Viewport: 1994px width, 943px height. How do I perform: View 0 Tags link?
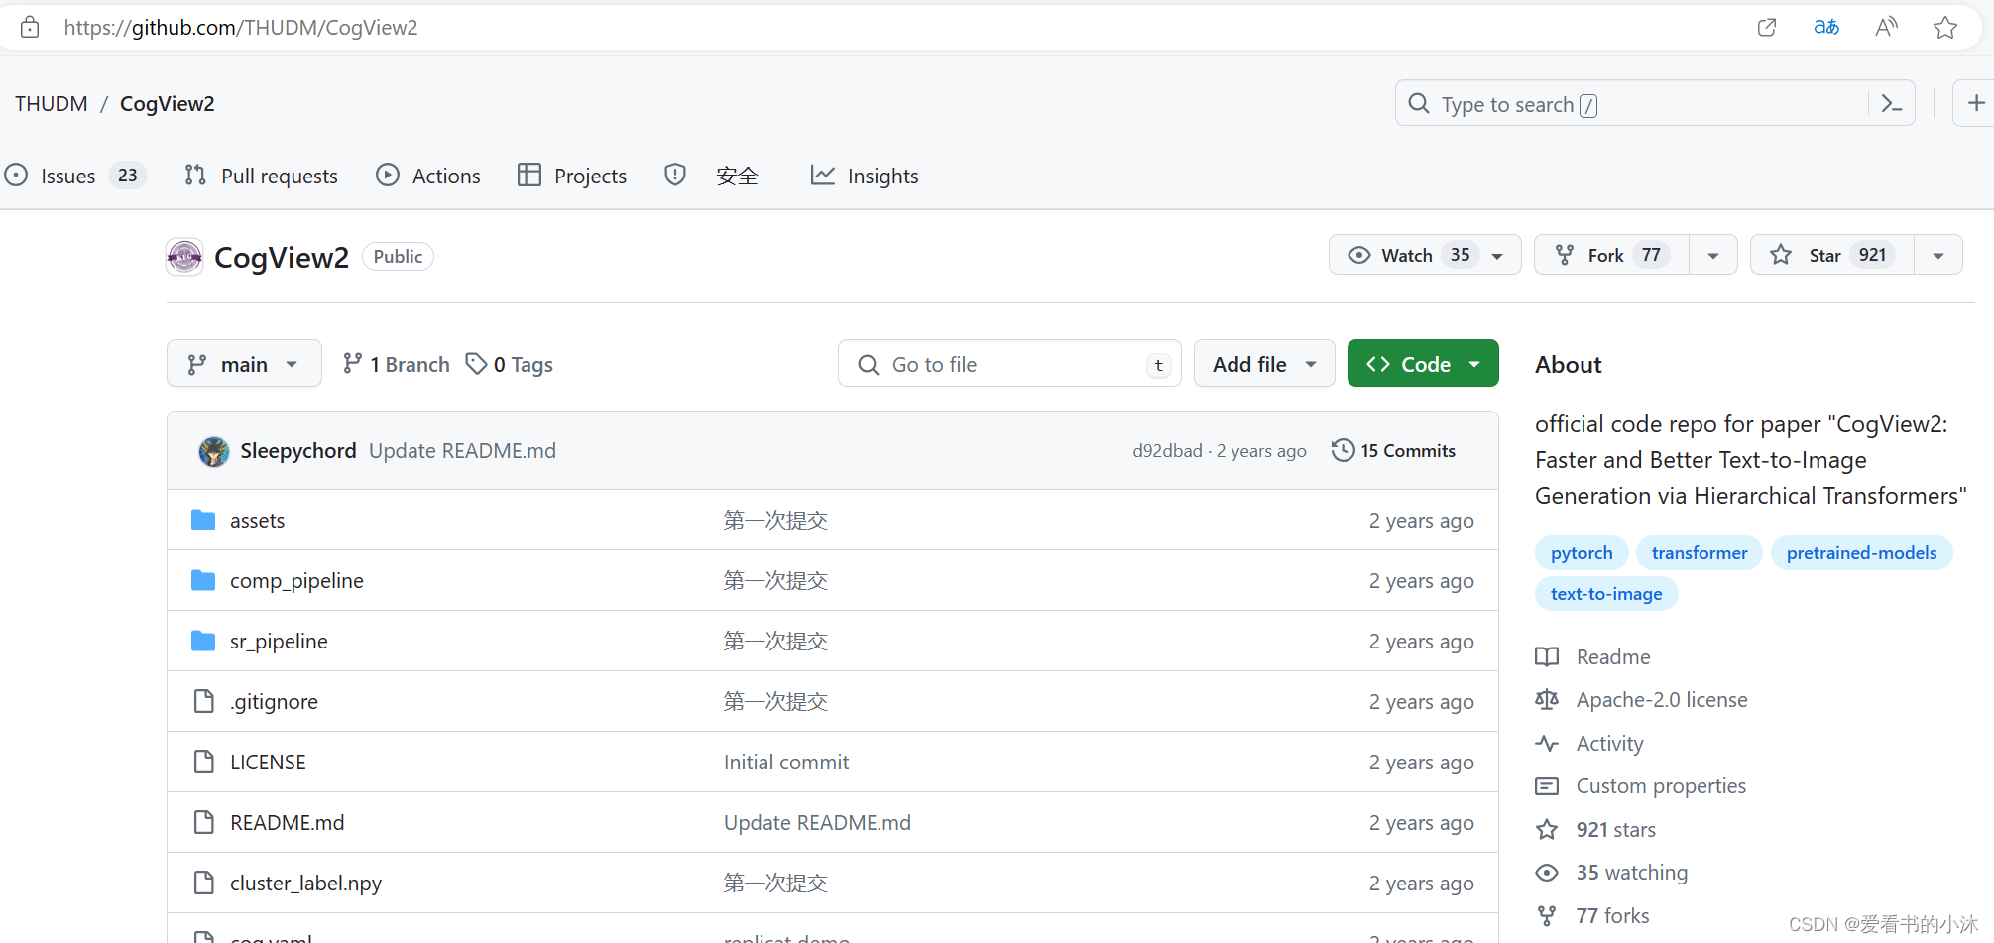[x=510, y=364]
